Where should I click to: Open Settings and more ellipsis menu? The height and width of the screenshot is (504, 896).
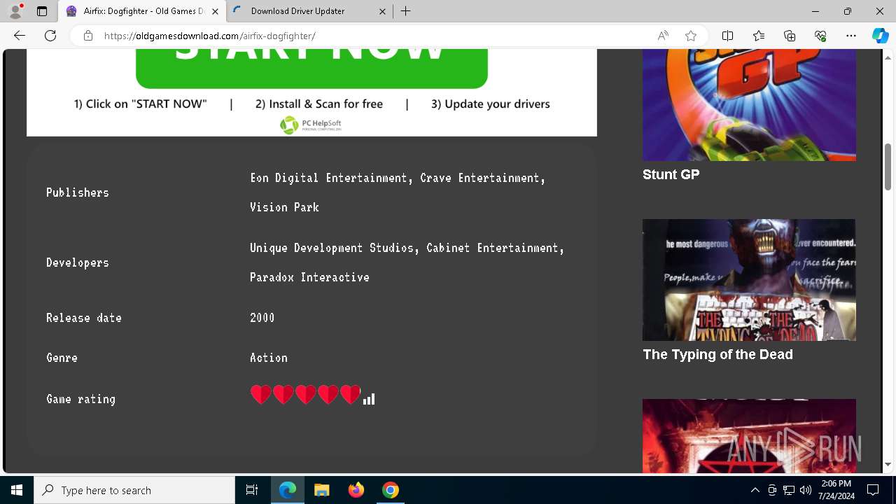851,36
